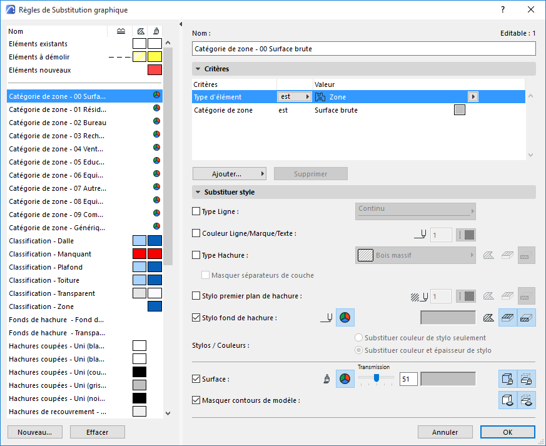This screenshot has height=446, width=546.
Task: Select Substituer couleur et épaisseur de stylo radio
Action: pos(358,350)
